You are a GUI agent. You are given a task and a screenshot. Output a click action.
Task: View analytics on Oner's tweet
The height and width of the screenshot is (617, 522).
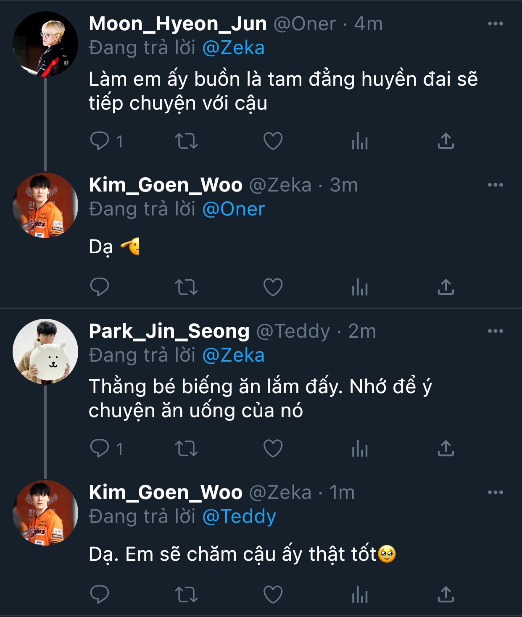tap(359, 141)
